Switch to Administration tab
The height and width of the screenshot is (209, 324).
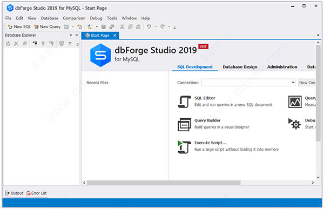282,67
